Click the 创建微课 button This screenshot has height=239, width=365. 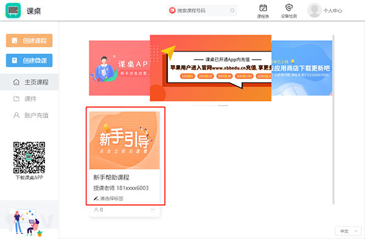point(29,60)
